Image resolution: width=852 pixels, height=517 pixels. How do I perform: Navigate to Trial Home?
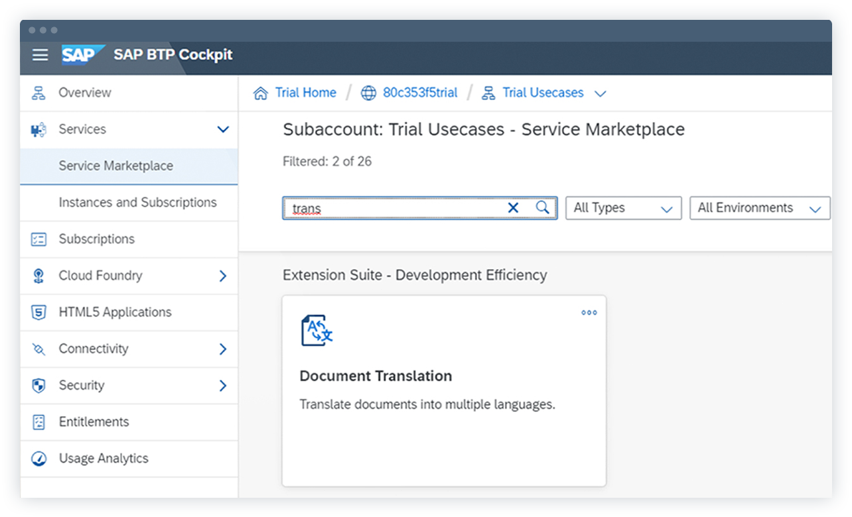pyautogui.click(x=305, y=93)
